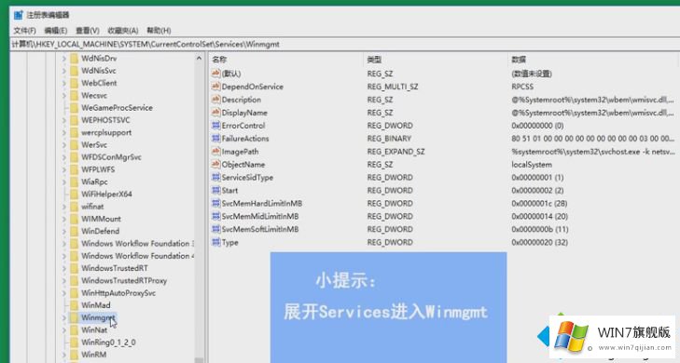The image size is (680, 363).
Task: Select the WiaRpc folder icon
Action: point(75,181)
